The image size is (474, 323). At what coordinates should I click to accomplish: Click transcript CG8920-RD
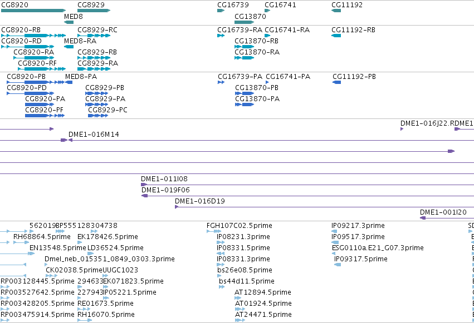(22, 41)
